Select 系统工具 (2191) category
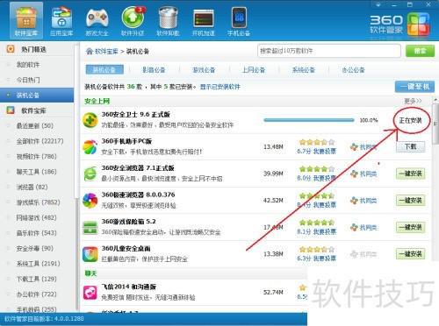This screenshot has height=326, width=439. coord(37,264)
